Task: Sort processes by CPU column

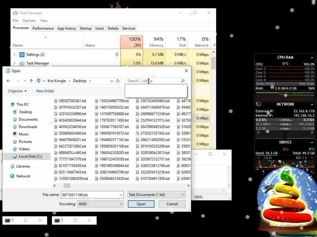Action: click(x=132, y=42)
